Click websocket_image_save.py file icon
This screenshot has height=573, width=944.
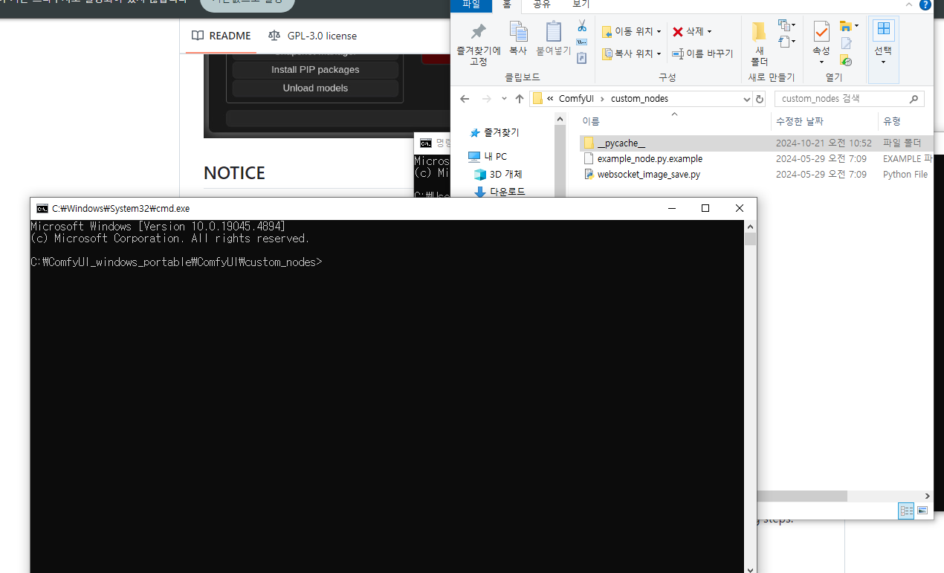(x=589, y=175)
